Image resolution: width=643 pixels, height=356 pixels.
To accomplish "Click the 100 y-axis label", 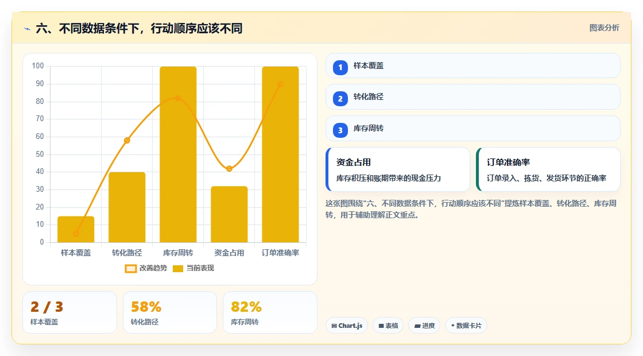I will (x=38, y=66).
